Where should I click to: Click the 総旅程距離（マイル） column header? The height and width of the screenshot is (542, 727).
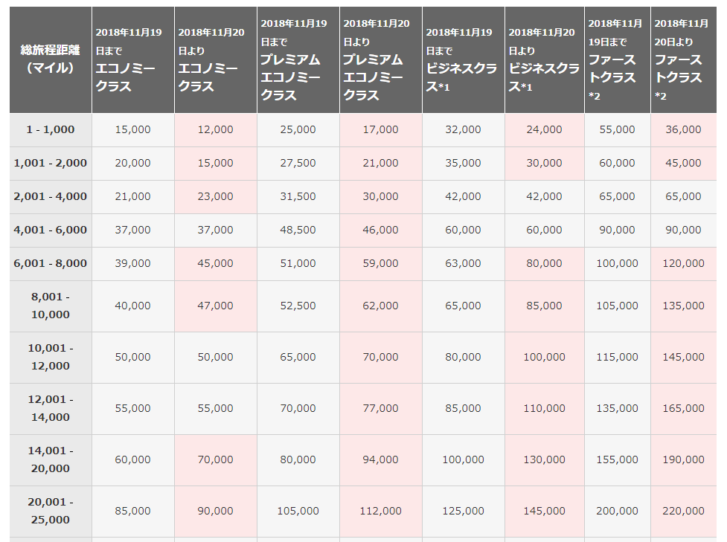tap(51, 59)
